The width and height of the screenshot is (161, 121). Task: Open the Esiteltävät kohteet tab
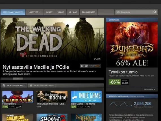pos(13,12)
